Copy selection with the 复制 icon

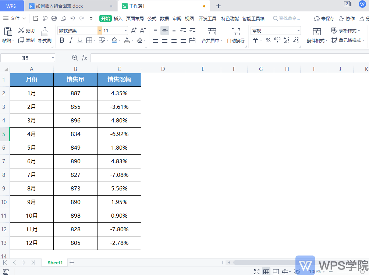(x=21, y=40)
